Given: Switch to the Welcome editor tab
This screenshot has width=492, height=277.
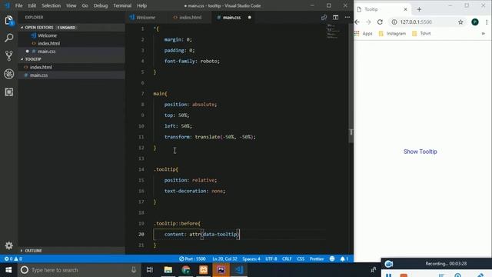Looking at the screenshot, I should coord(146,17).
